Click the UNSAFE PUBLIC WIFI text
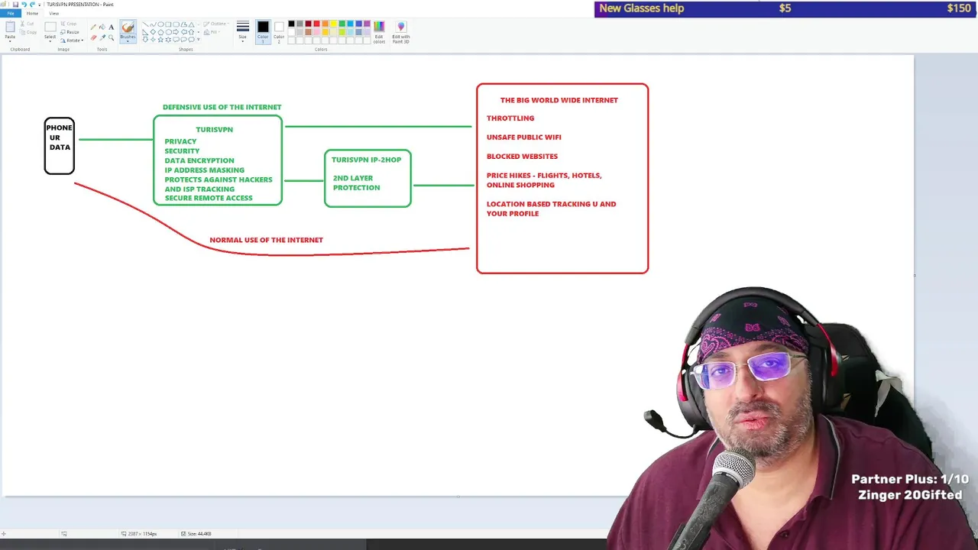Screen dimensions: 978x550 523,137
